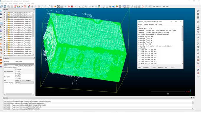Minimize the Bloc de notas window
This screenshot has width=201, height=113.
(x=171, y=21)
